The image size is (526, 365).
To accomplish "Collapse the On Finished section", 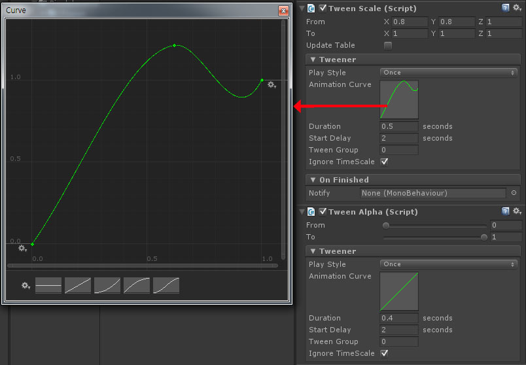I will click(313, 180).
